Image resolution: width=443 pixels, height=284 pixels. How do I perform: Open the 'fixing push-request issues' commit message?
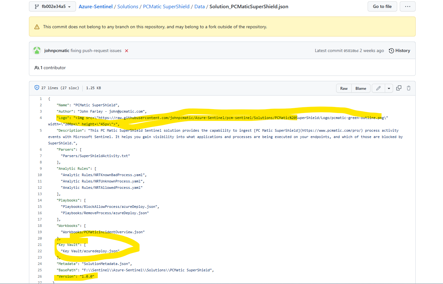point(96,51)
